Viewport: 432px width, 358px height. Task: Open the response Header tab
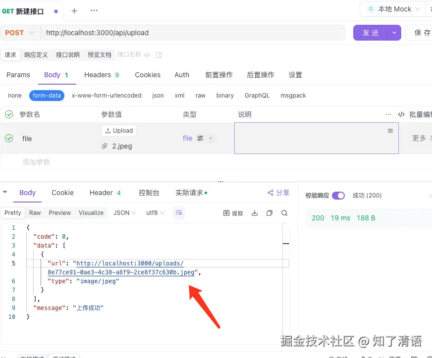105,193
